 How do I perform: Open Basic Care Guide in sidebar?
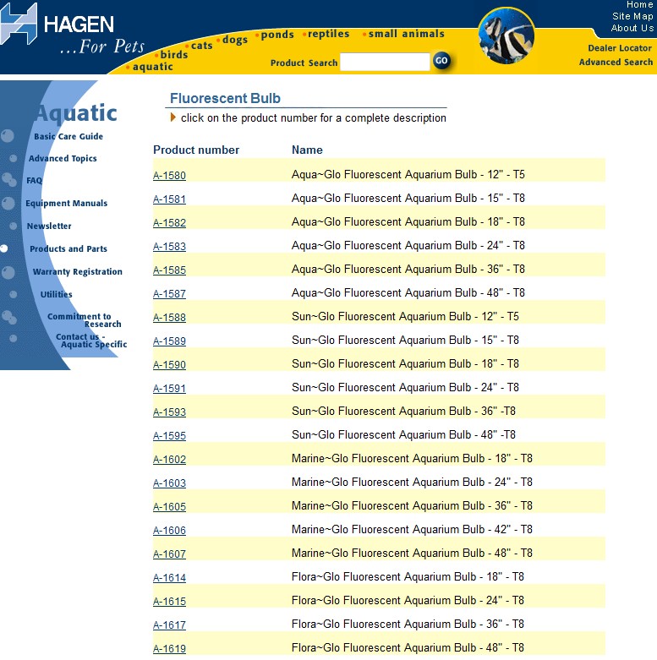pyautogui.click(x=68, y=136)
